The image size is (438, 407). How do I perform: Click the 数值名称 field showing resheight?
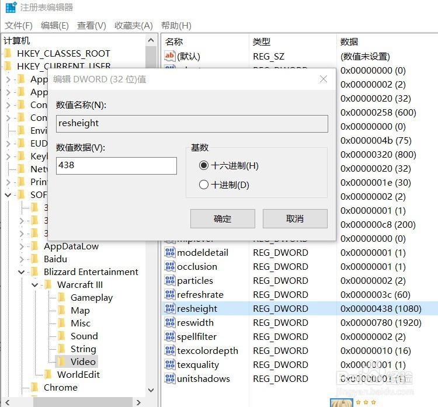(192, 123)
